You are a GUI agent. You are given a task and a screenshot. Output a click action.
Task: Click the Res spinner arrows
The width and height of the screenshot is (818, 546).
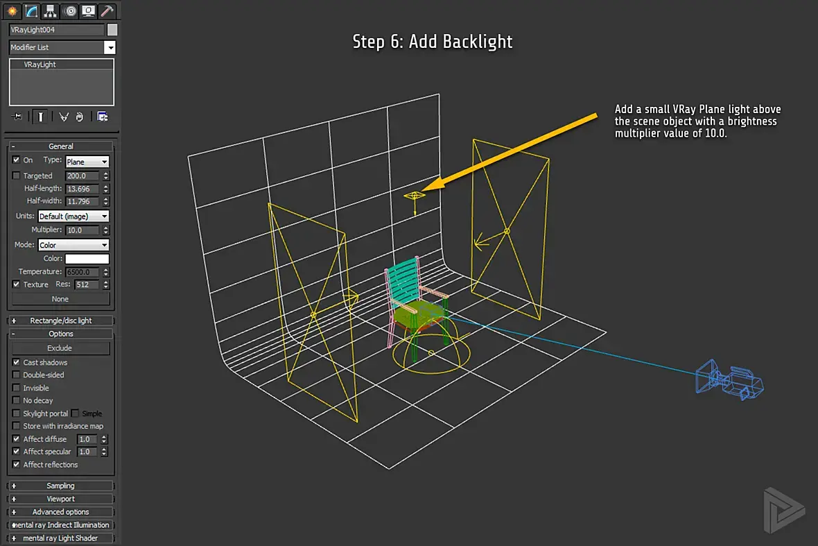coord(105,284)
